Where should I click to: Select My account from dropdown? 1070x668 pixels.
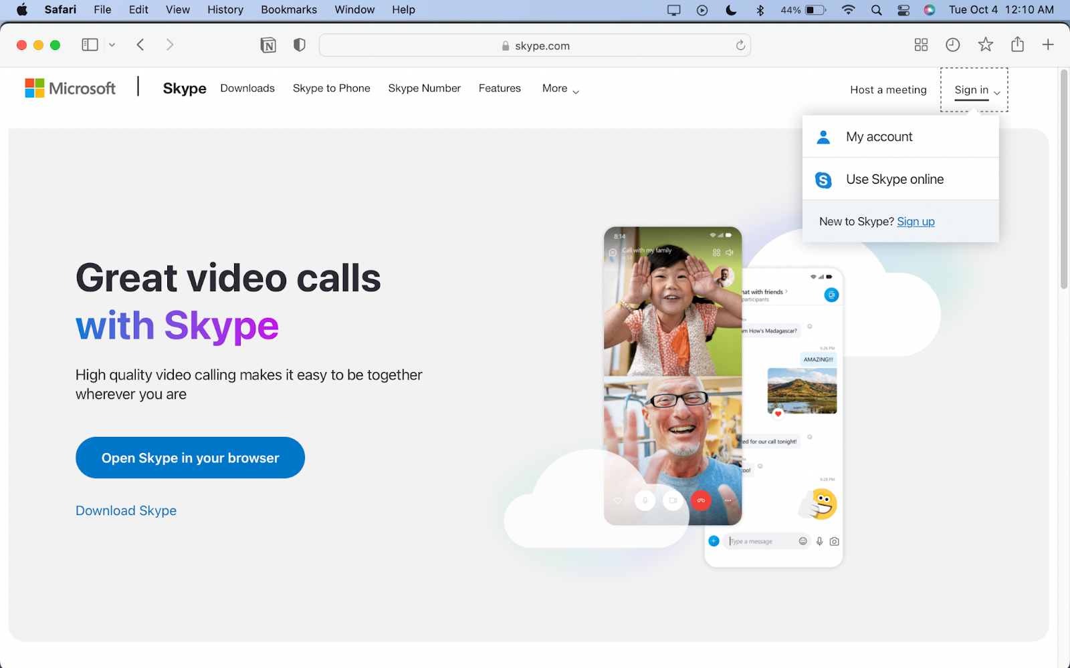[x=900, y=136]
